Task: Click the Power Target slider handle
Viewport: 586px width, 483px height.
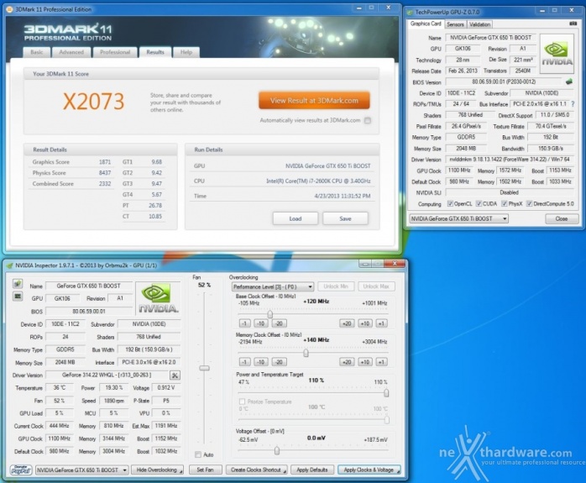Action: point(386,393)
